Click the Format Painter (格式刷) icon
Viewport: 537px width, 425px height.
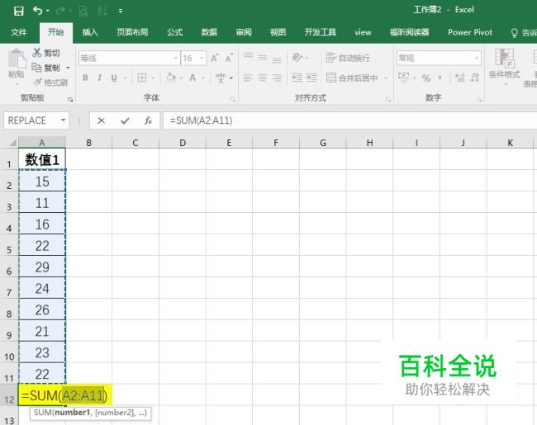click(x=38, y=83)
